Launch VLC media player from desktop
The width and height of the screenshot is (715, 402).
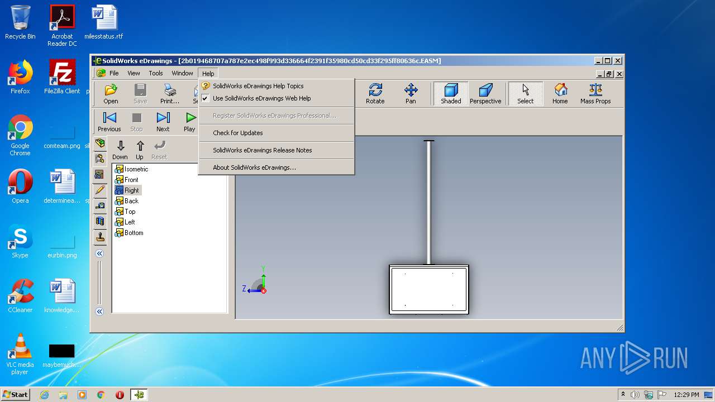coord(20,354)
